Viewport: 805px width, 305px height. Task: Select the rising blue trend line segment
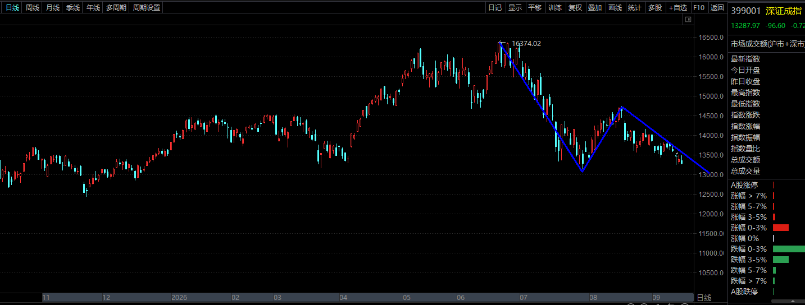click(602, 139)
